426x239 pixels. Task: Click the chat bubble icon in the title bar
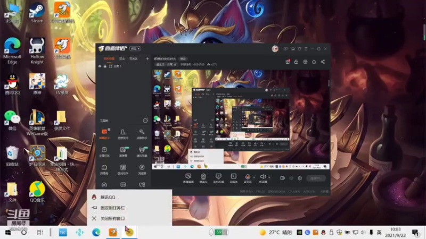(x=293, y=49)
